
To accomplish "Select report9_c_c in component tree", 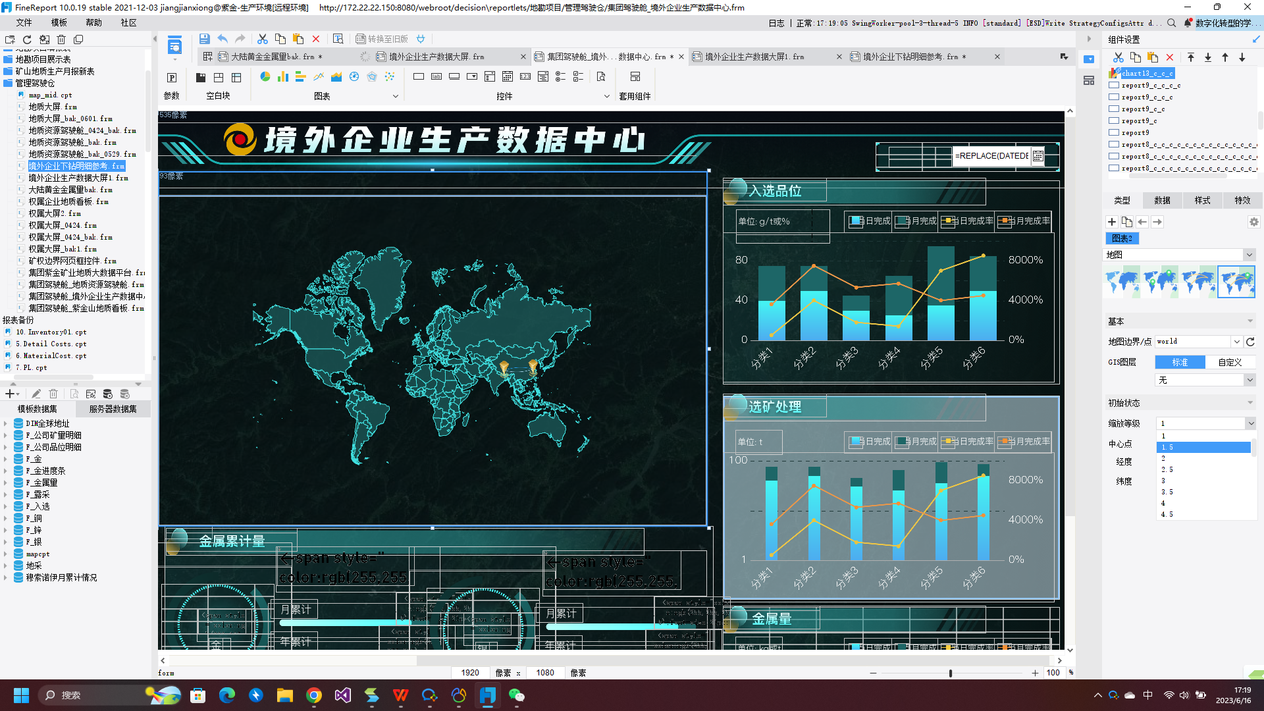I will (1143, 109).
